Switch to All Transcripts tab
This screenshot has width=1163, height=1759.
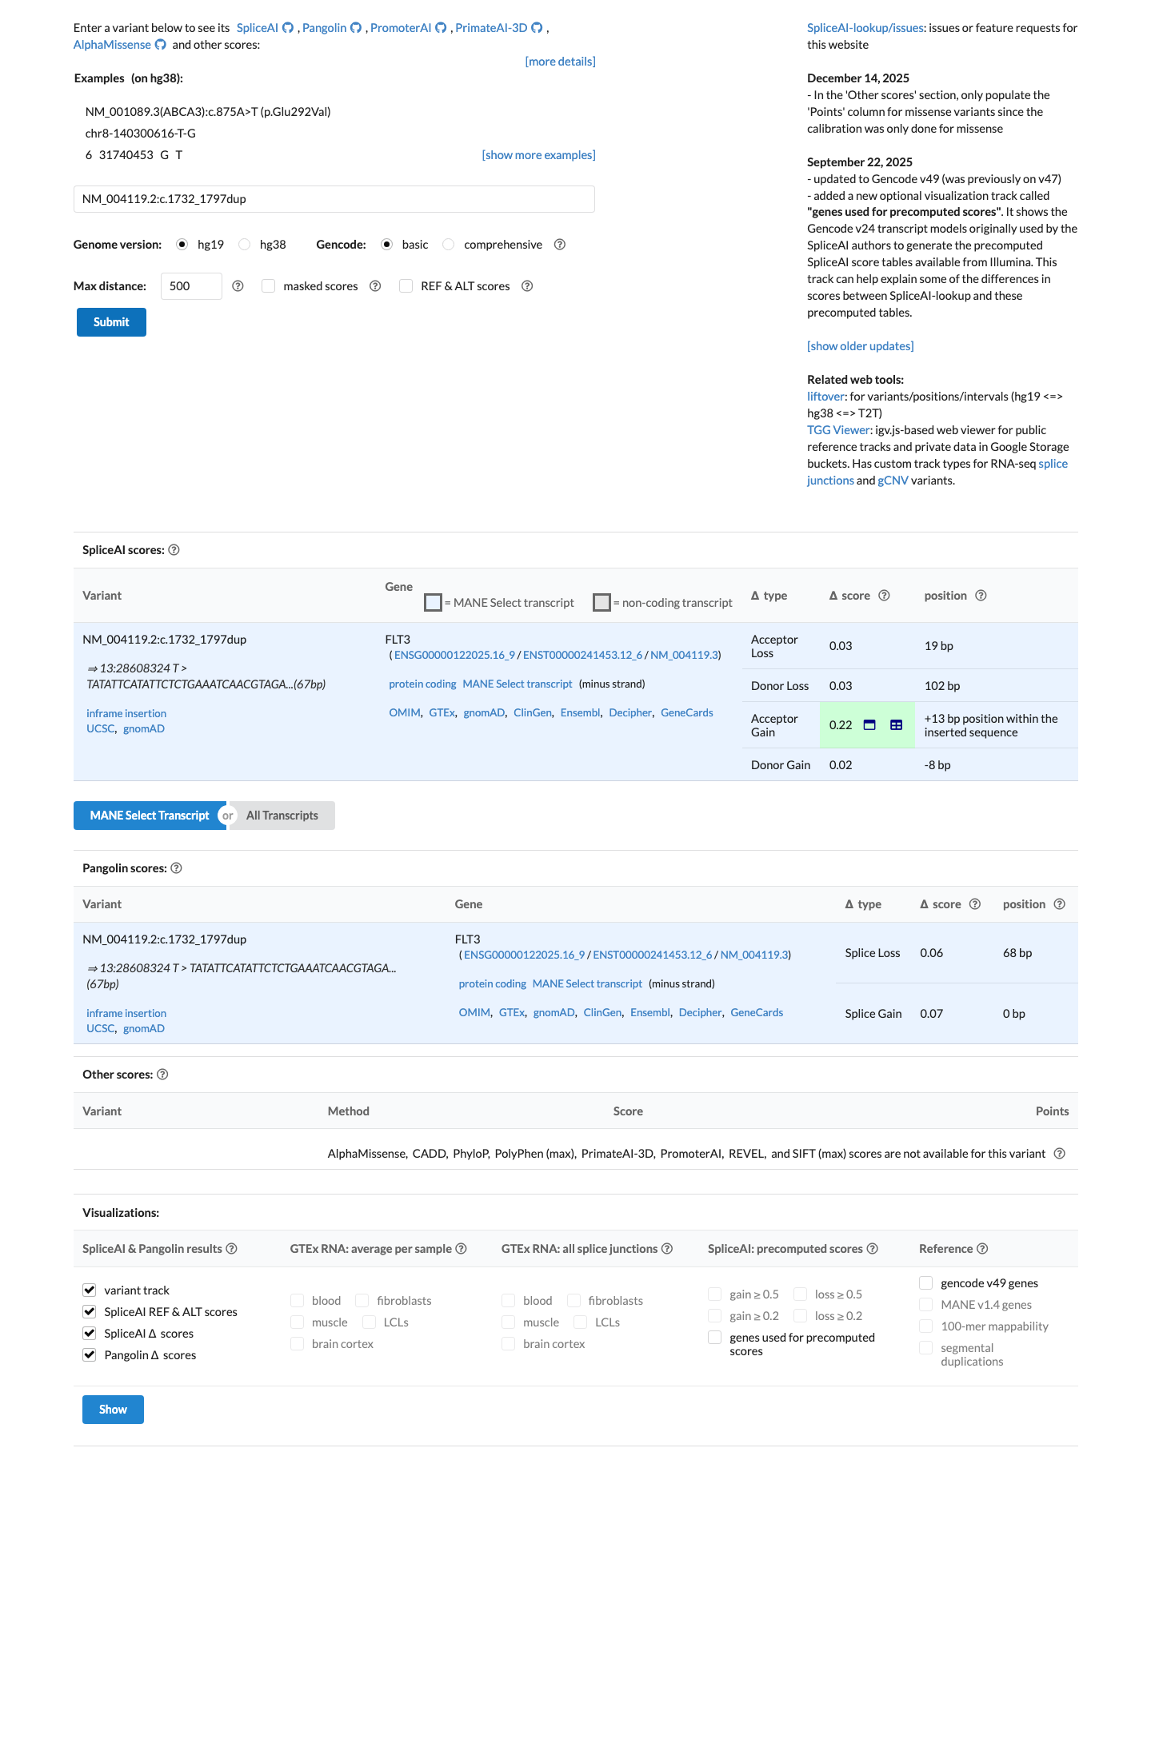click(x=282, y=816)
